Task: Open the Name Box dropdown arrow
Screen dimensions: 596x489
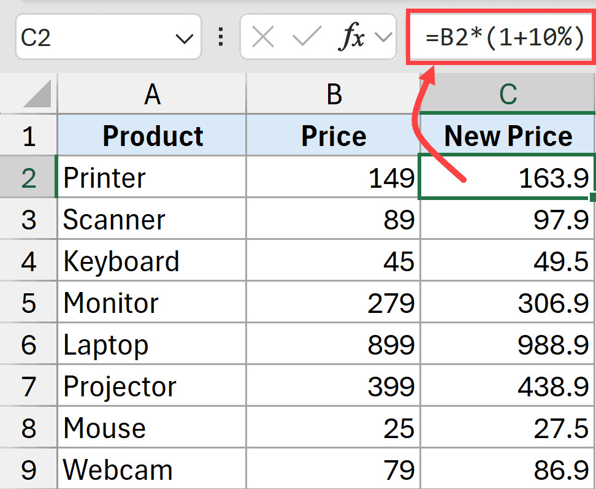Action: coord(184,39)
